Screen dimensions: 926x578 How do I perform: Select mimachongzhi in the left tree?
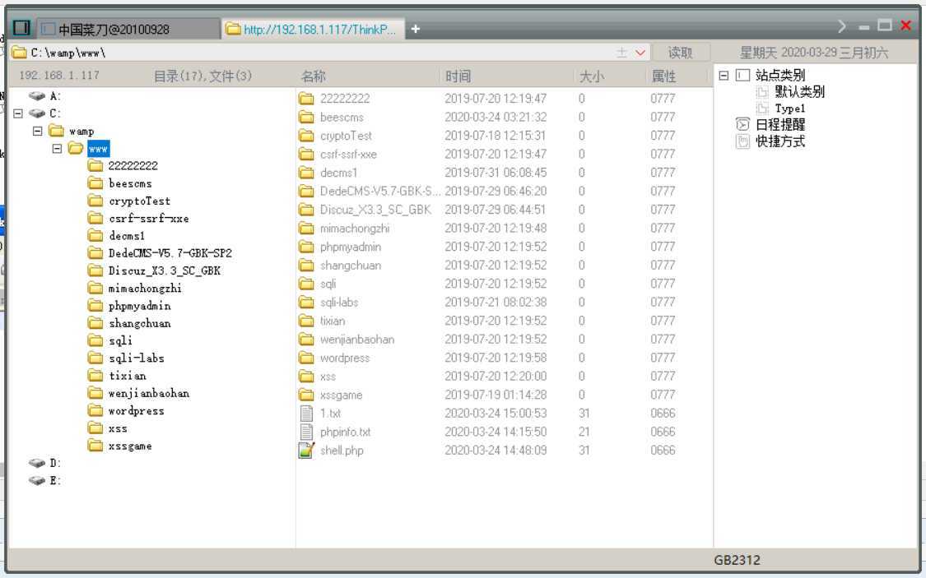(x=145, y=289)
